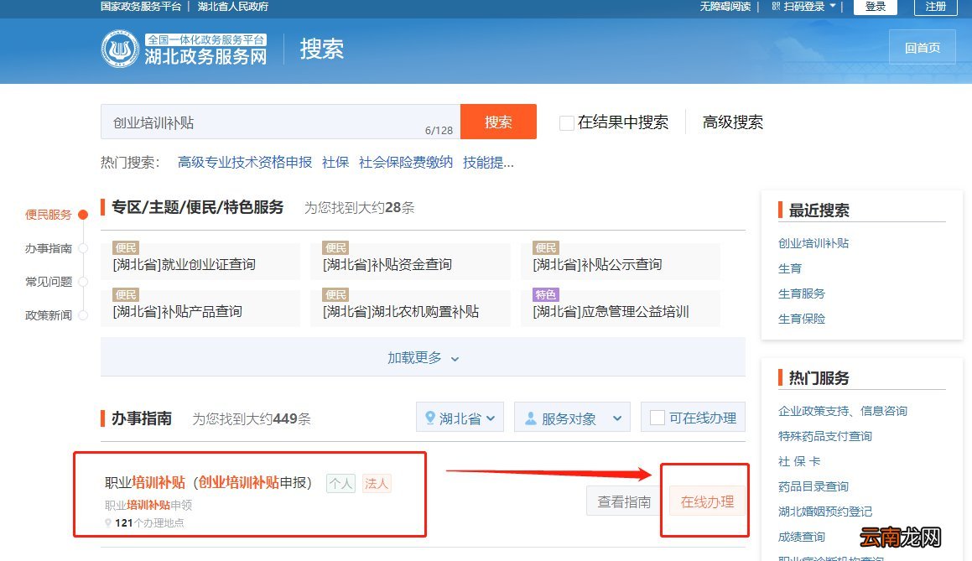Open hot service 药品目录查询
Viewport: 972px width, 561px height.
(x=813, y=486)
